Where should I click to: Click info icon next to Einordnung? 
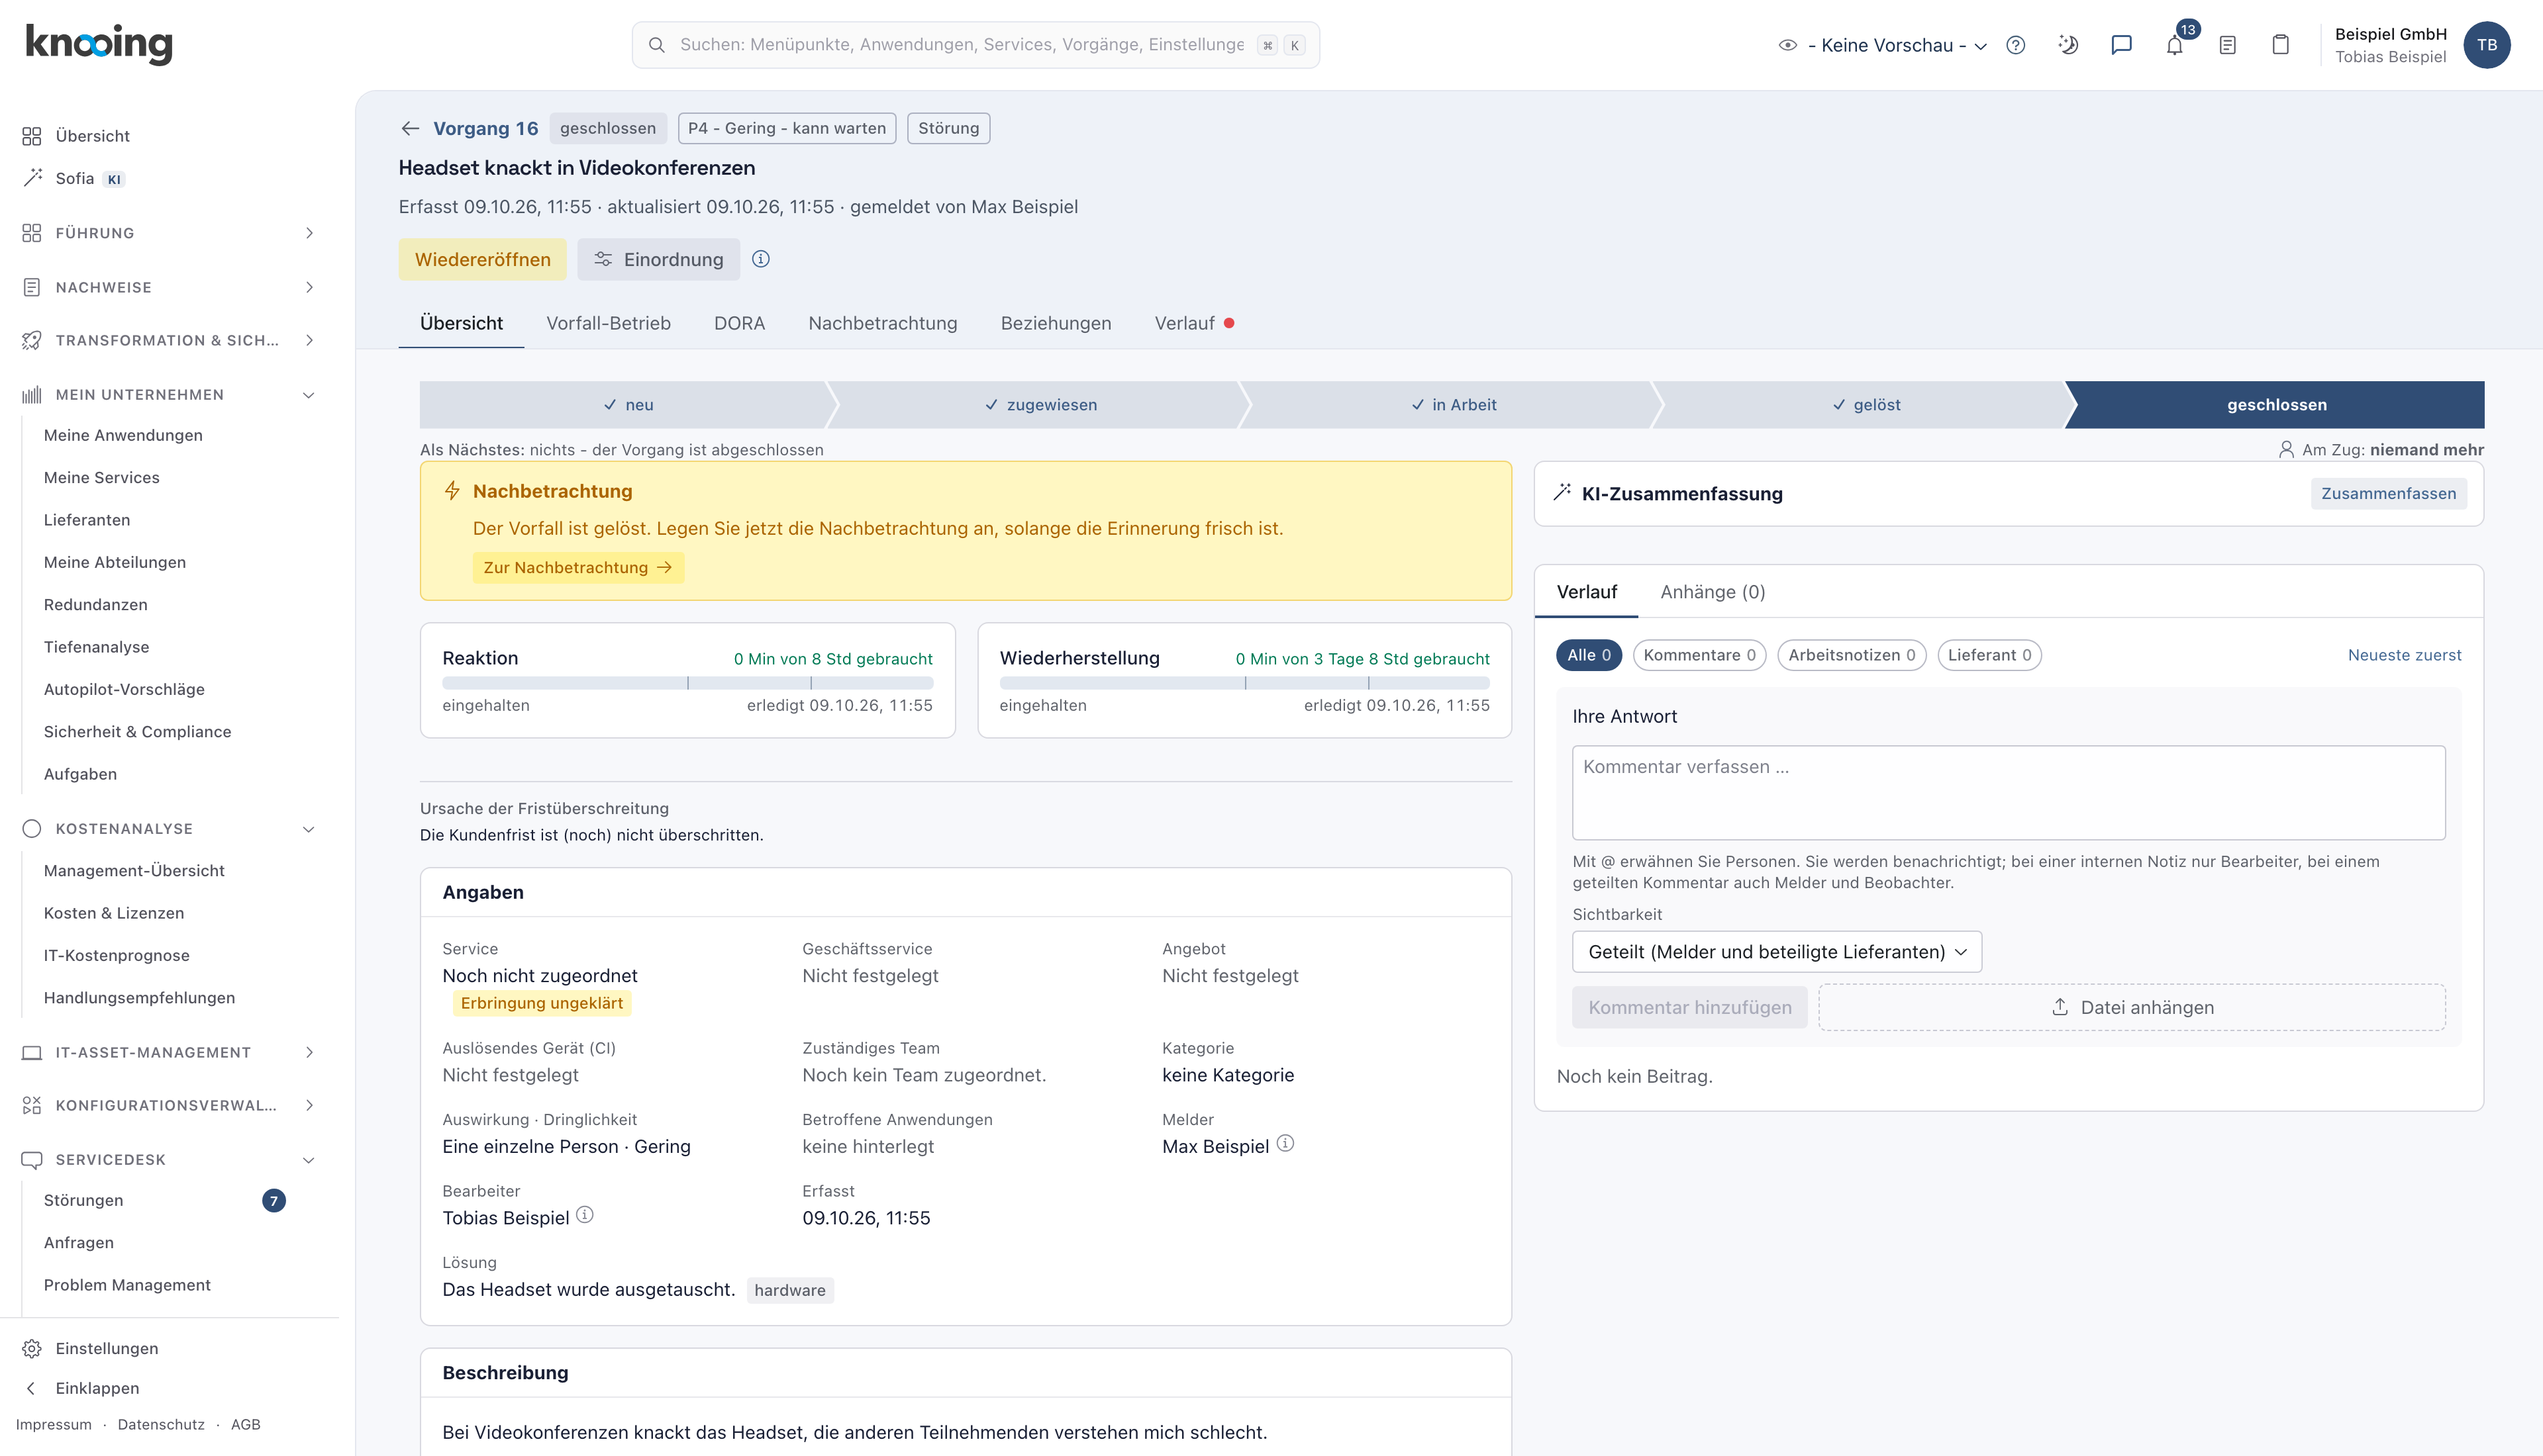coord(760,259)
